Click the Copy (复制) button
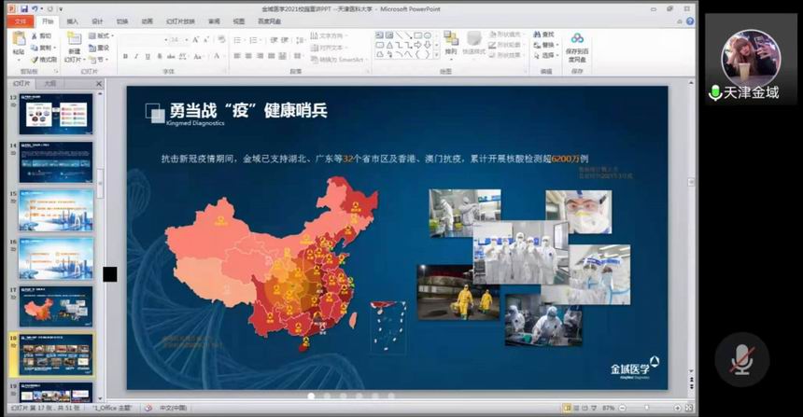 43,48
